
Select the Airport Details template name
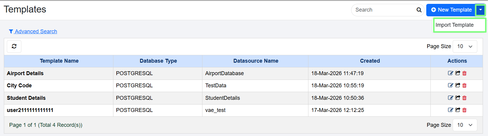[25, 73]
